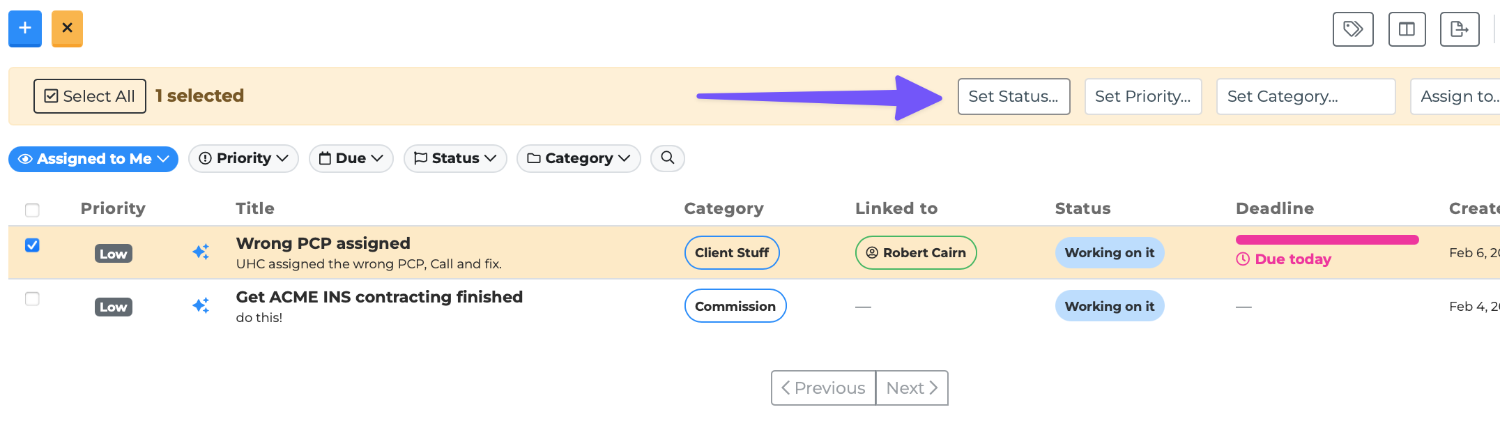Open the search magnifier icon
Screen dimensions: 1500x421
coord(667,158)
